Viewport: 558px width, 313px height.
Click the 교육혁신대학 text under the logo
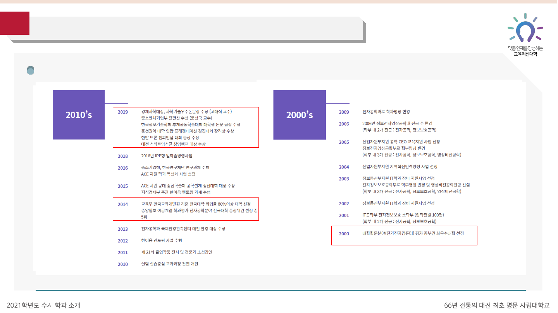click(x=525, y=54)
